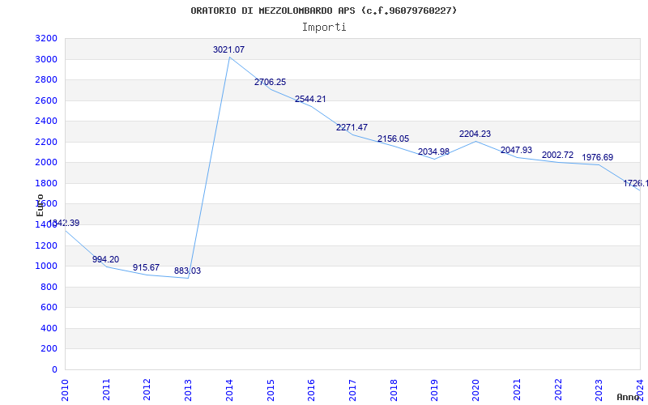Click y-axis value 600
This screenshot has width=648, height=405.
(x=49, y=308)
